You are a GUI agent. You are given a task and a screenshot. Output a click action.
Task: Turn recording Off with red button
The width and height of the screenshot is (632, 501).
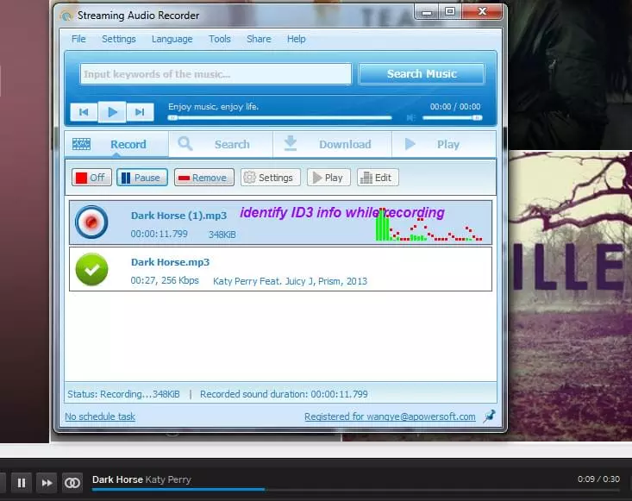click(x=91, y=178)
